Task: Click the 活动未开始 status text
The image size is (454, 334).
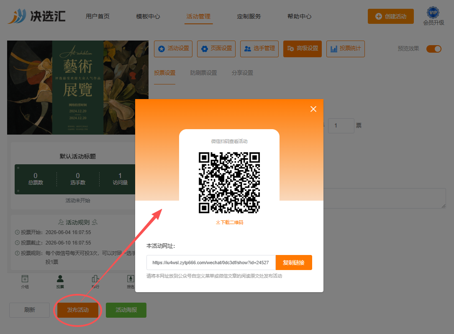Action: [77, 200]
